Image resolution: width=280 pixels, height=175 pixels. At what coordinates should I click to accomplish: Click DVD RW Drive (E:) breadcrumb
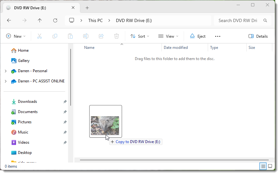click(x=134, y=21)
